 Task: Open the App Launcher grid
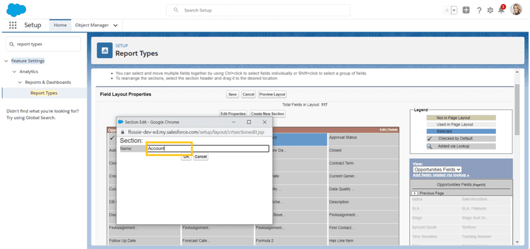click(13, 25)
